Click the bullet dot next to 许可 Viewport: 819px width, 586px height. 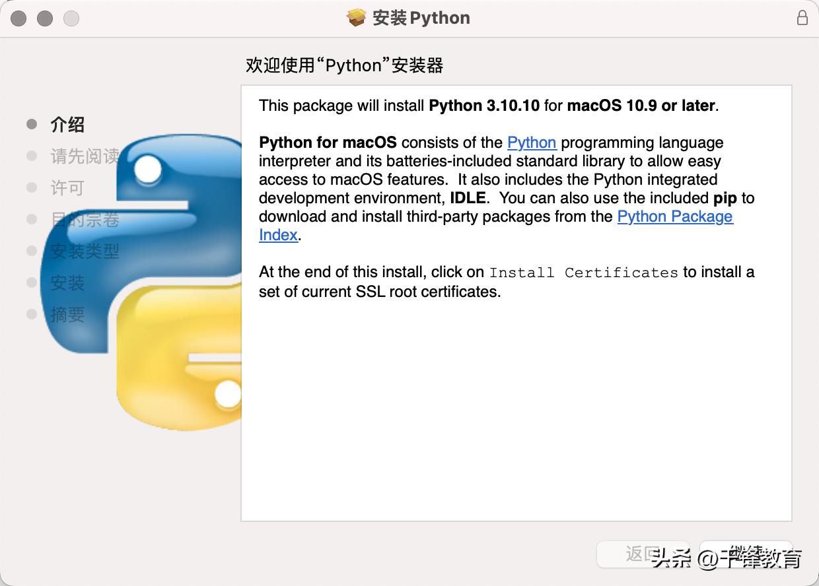[31, 187]
